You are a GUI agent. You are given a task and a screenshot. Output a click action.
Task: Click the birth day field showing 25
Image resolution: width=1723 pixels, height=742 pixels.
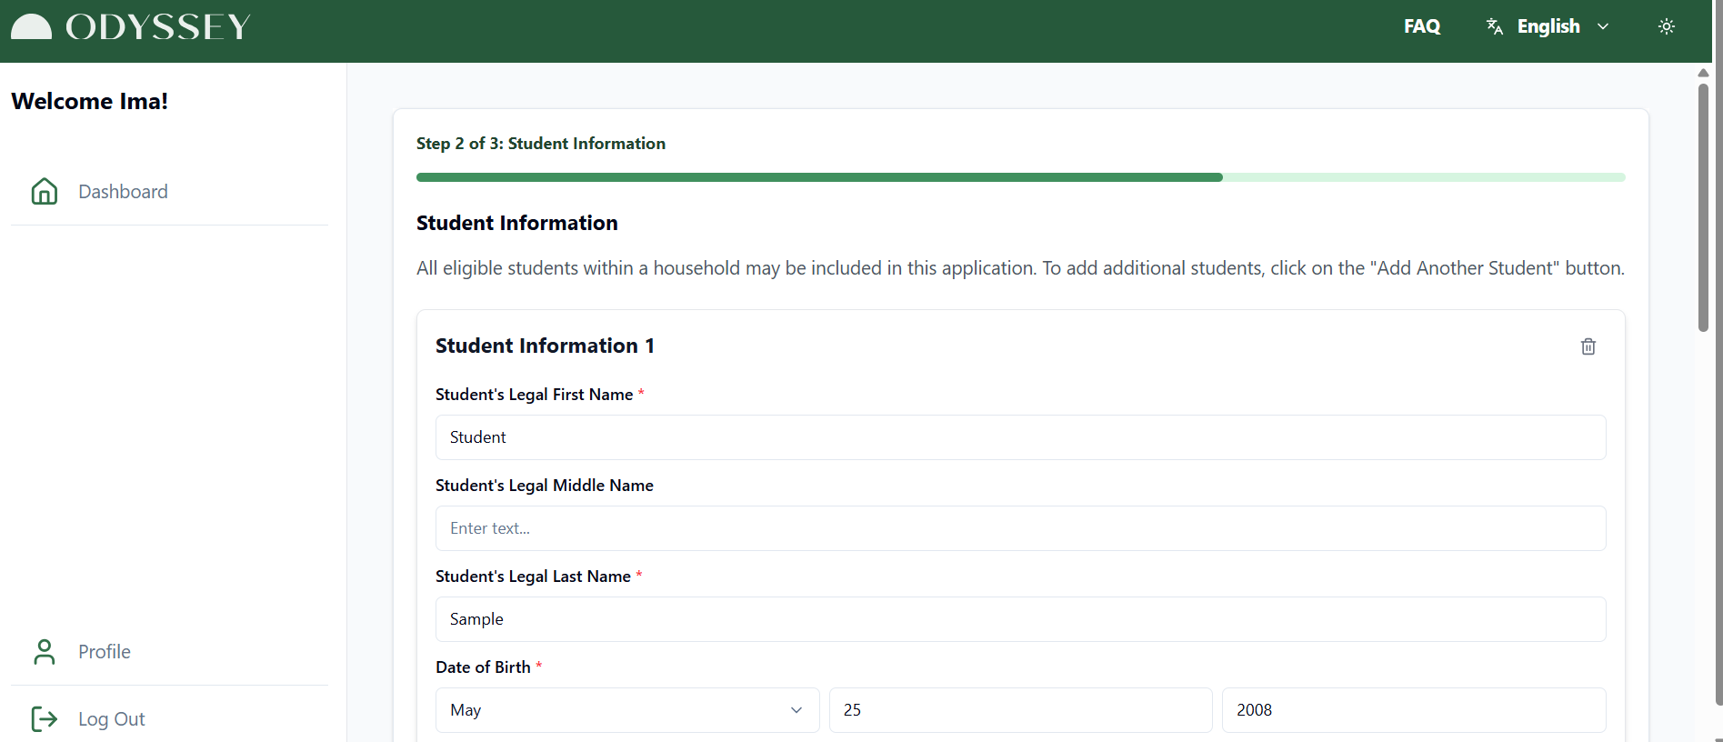click(x=1020, y=710)
